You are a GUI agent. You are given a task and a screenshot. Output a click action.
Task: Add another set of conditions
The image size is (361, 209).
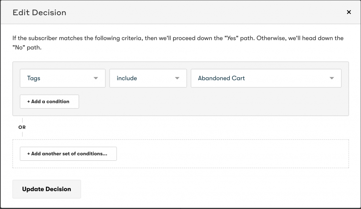(x=68, y=154)
